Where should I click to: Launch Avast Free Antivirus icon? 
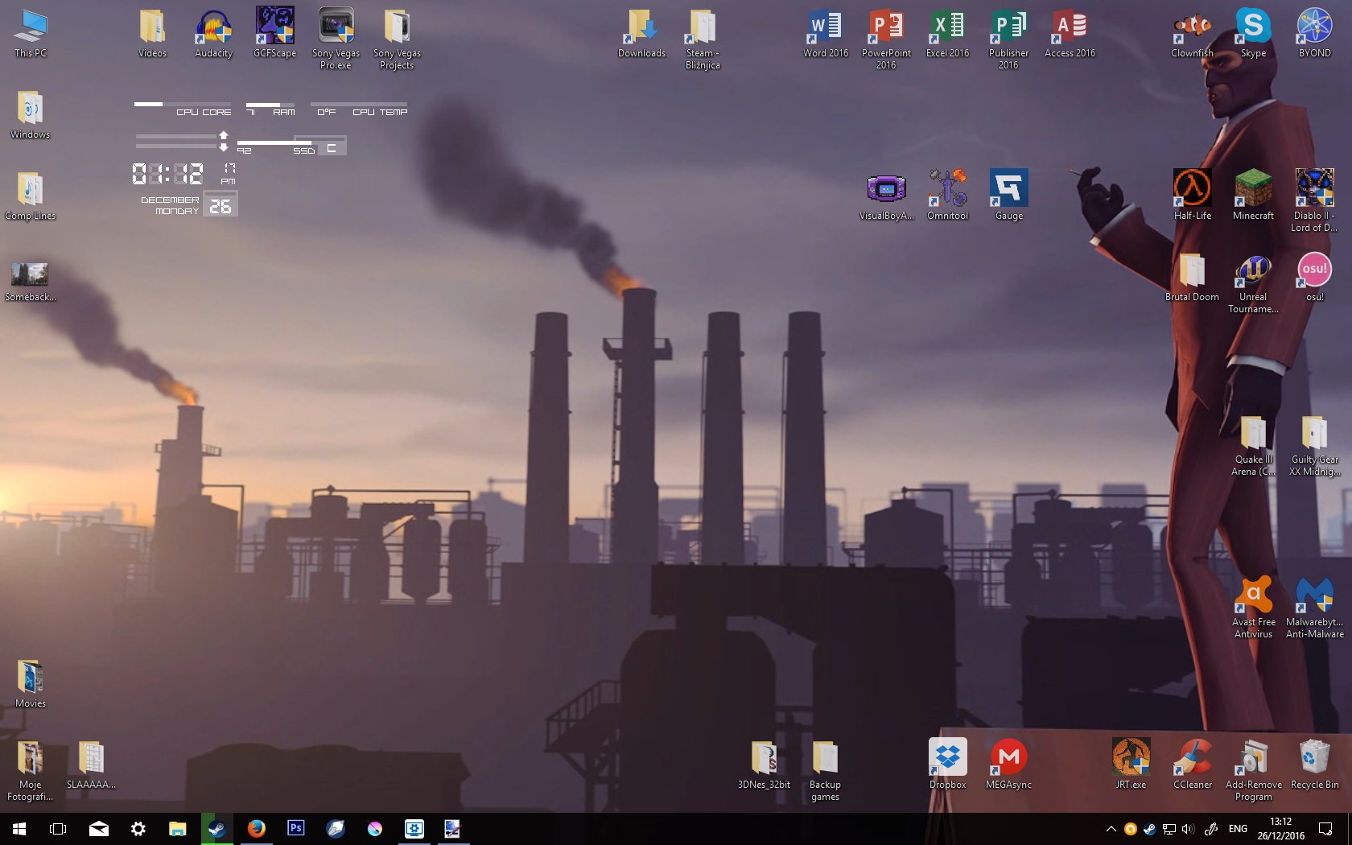click(1253, 608)
